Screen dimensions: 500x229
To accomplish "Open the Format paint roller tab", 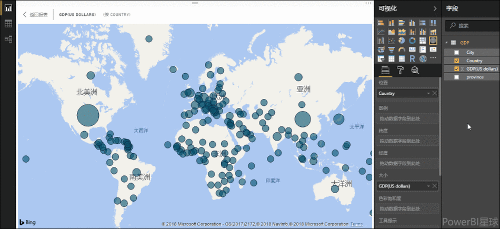I will point(400,70).
